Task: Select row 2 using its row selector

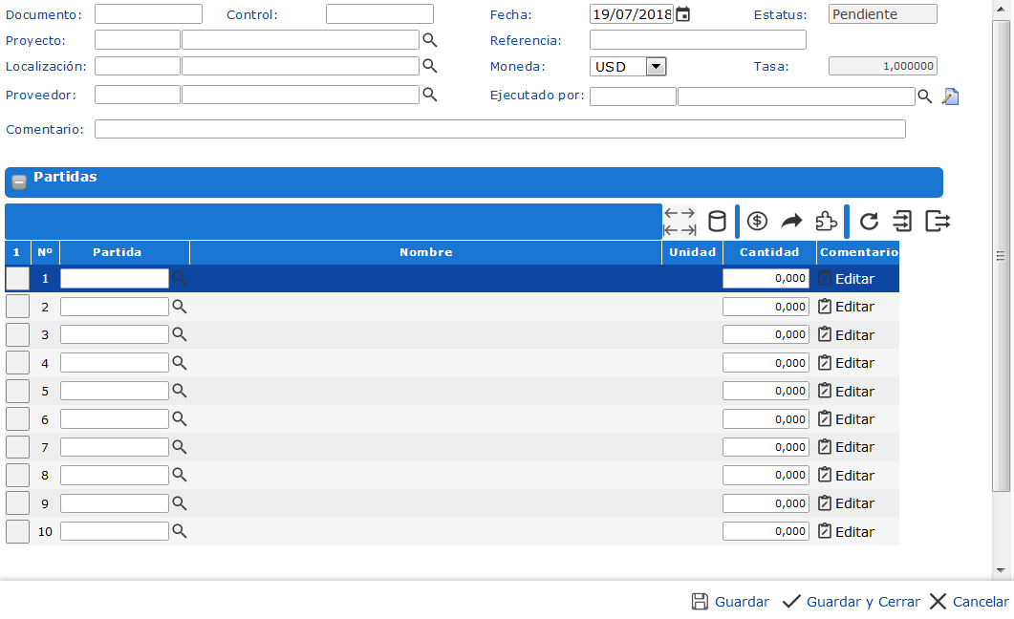Action: click(x=17, y=307)
